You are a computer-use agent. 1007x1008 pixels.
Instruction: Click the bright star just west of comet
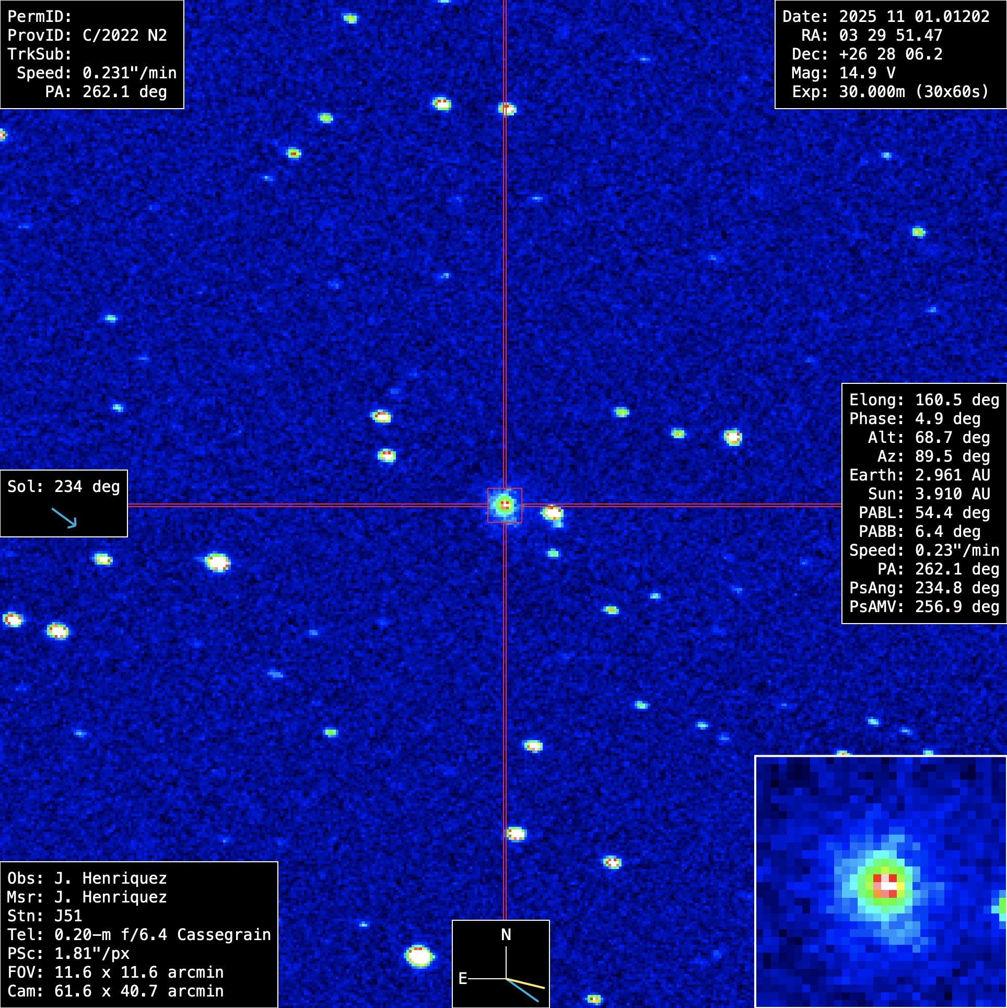pos(553,513)
